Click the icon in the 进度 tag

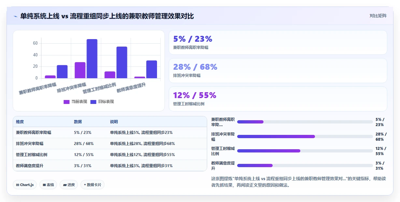[65, 185]
